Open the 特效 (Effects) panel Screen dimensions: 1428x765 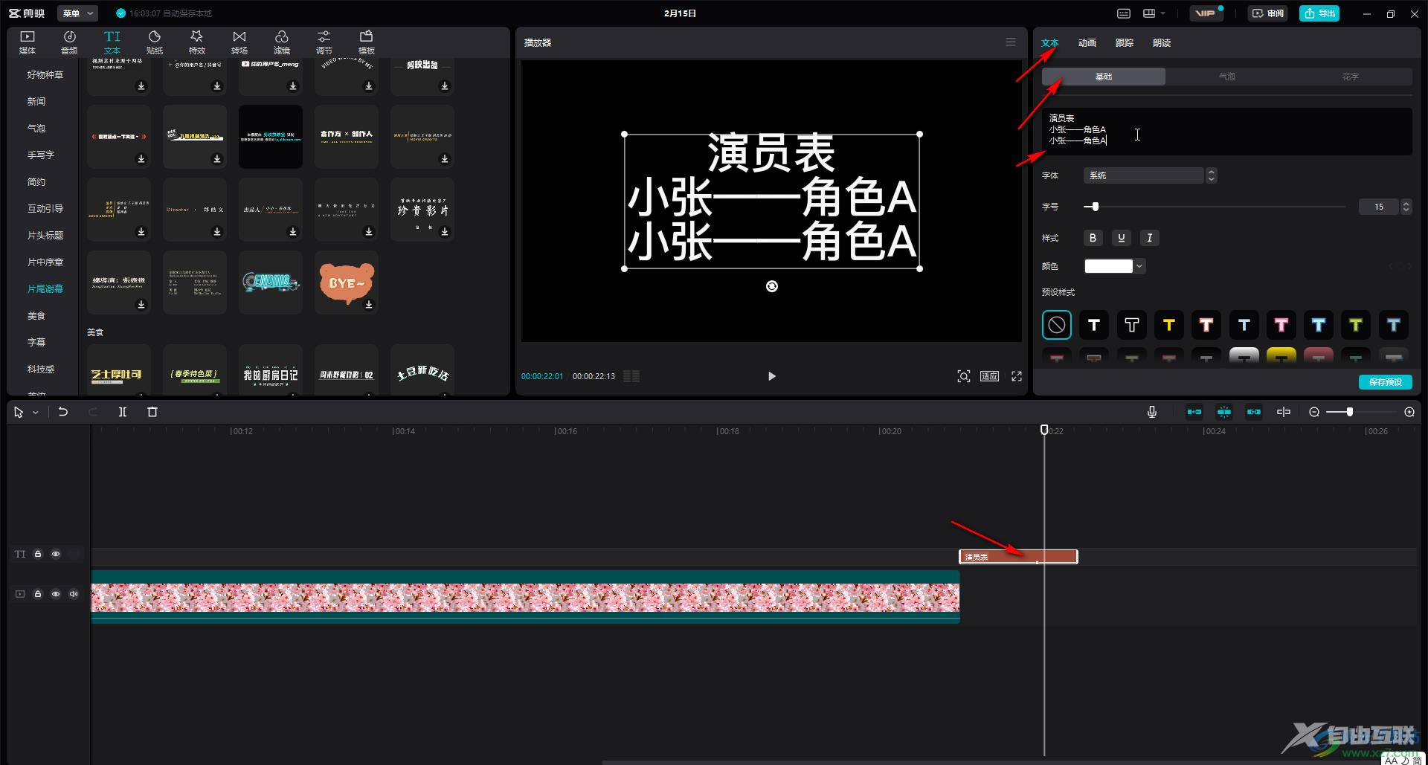point(197,42)
